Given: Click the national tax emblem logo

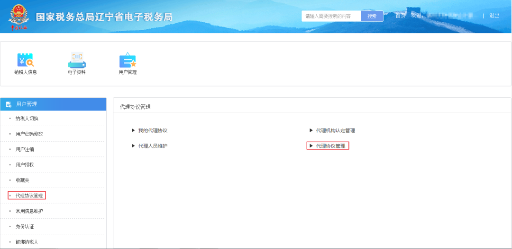Looking at the screenshot, I should pos(18,17).
